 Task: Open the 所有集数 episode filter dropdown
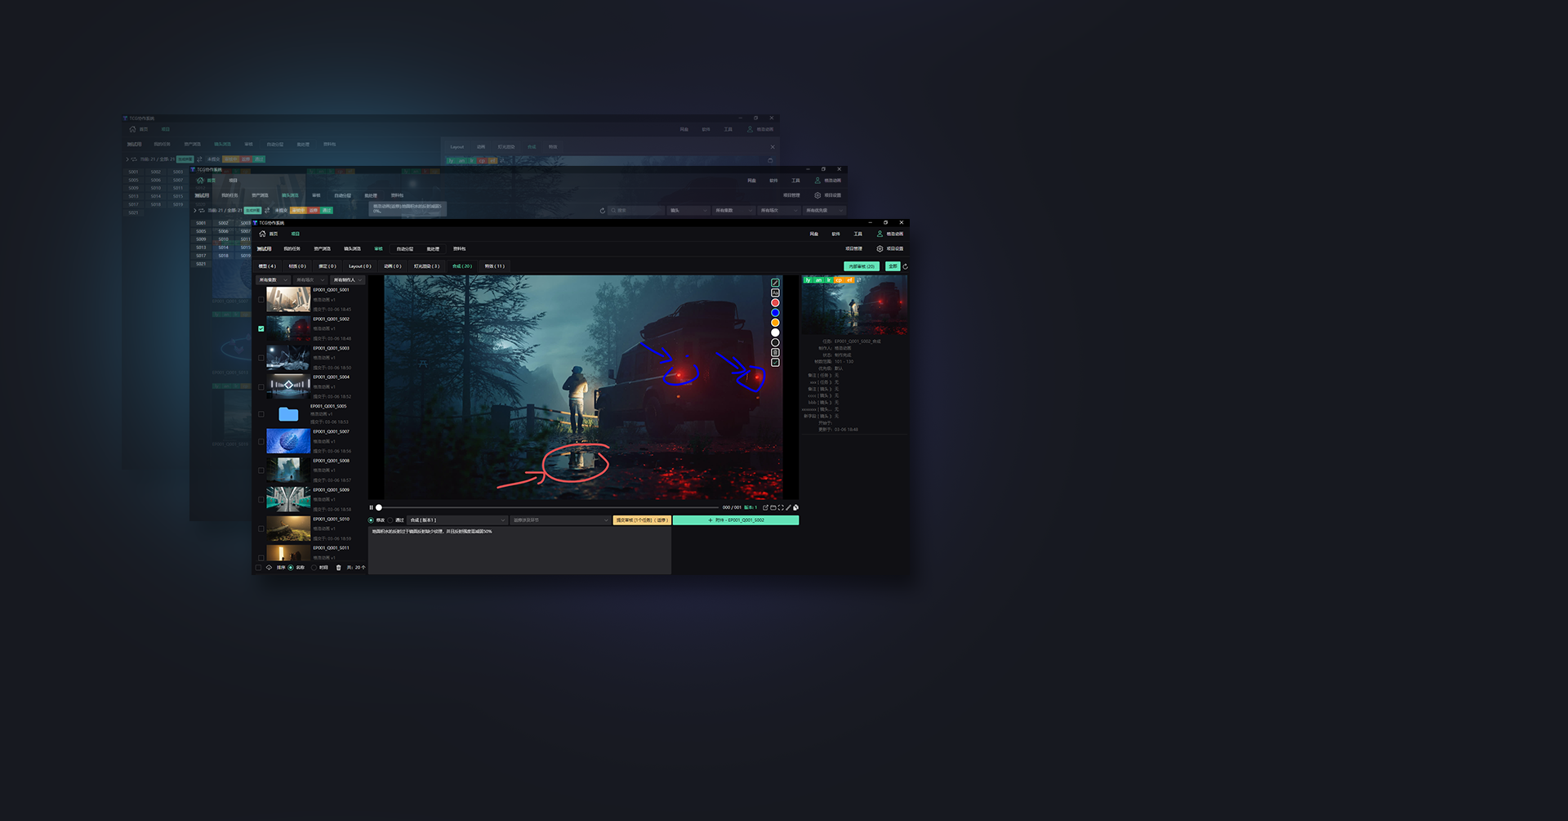[x=273, y=280]
